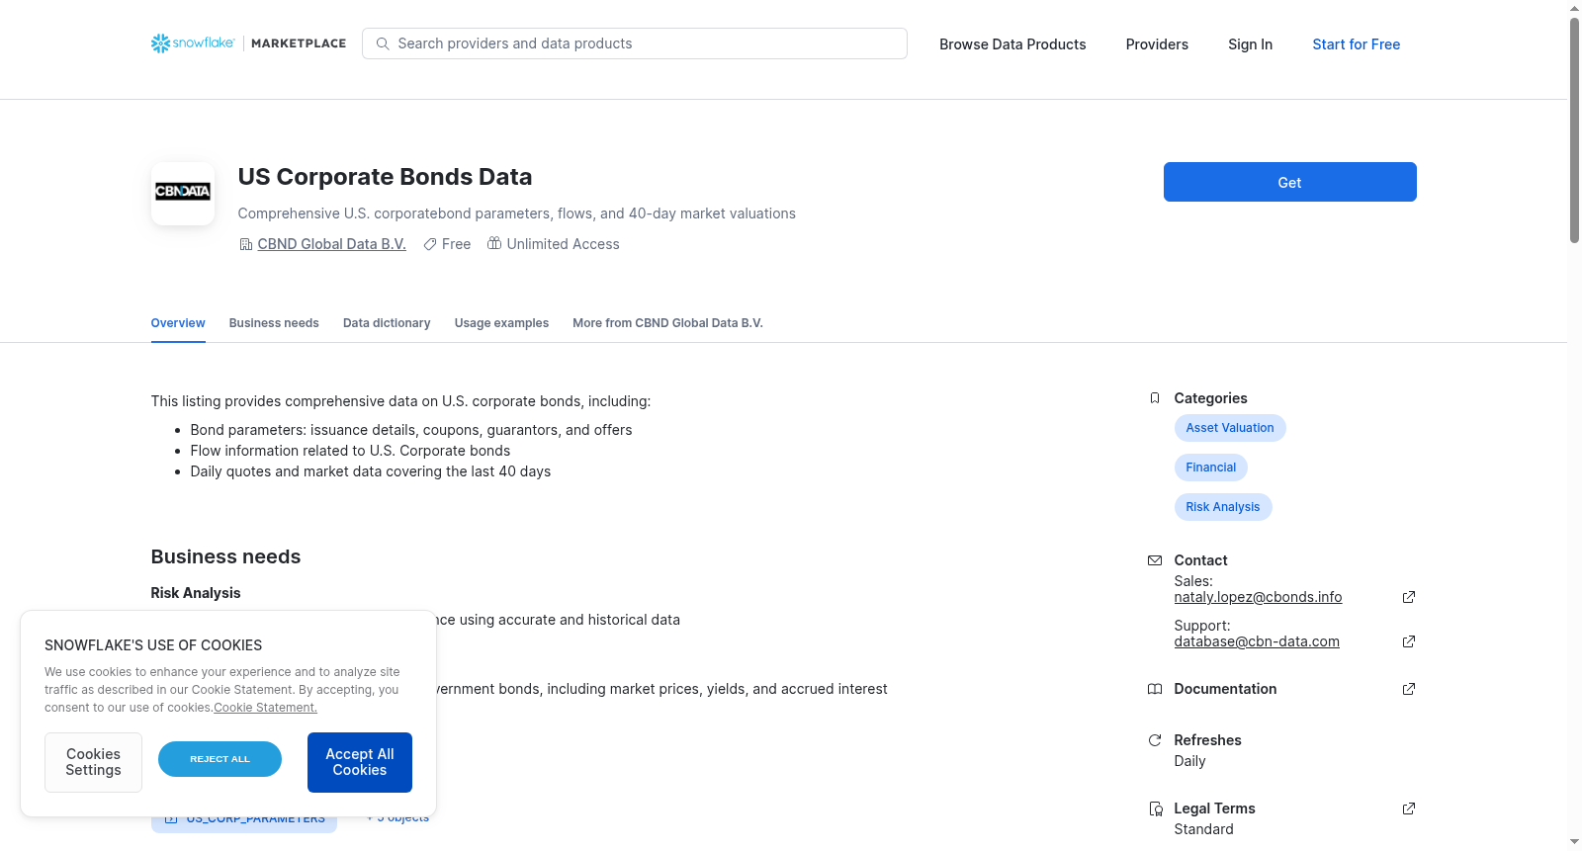Select the Risk Analysis category tag
1582x851 pixels.
(1223, 507)
